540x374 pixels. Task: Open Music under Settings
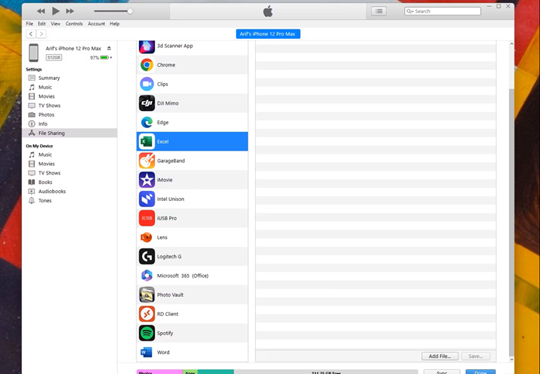click(x=45, y=87)
